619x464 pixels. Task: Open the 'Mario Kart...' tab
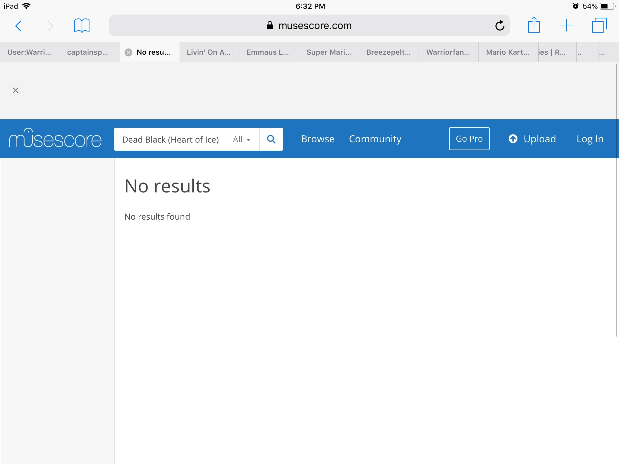(507, 52)
